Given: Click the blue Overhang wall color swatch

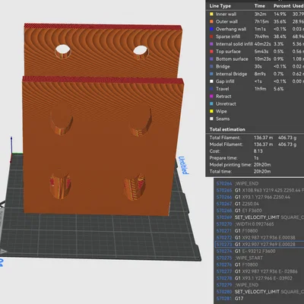Looking at the screenshot, I should pos(211,29).
